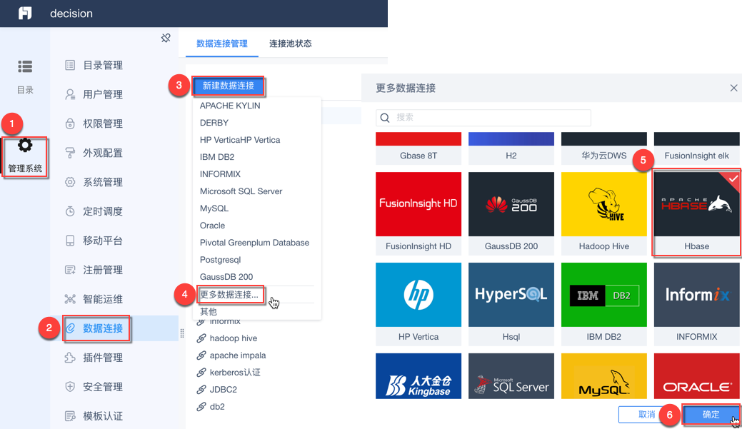This screenshot has width=742, height=429.
Task: Open 目录管理 menu item
Action: pos(103,65)
